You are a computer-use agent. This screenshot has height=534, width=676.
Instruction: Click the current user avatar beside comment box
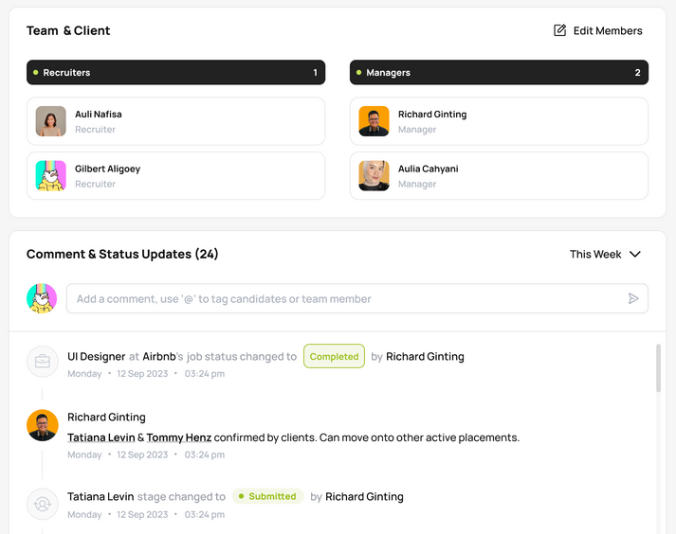click(42, 298)
